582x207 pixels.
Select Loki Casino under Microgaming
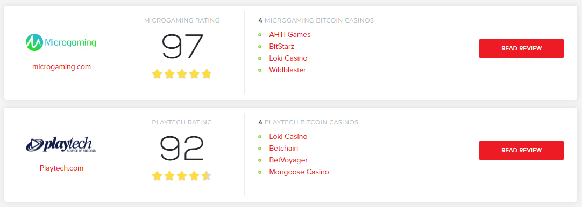[288, 58]
